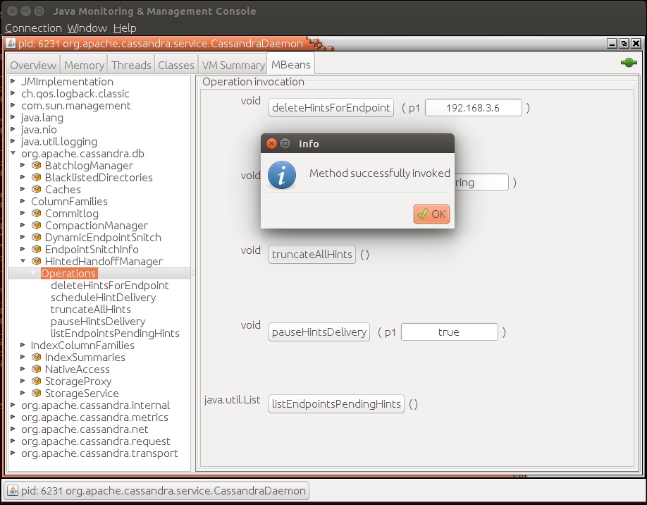Image resolution: width=647 pixels, height=505 pixels.
Task: Click the green connection status icon
Action: pos(629,63)
